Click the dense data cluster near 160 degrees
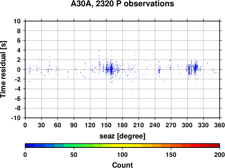Image resolution: width=225 pixels, height=168 pixels. (111, 69)
